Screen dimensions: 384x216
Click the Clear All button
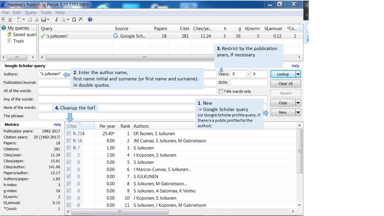pos(286,84)
